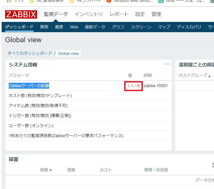Open the 設定 main menu

coord(140,14)
